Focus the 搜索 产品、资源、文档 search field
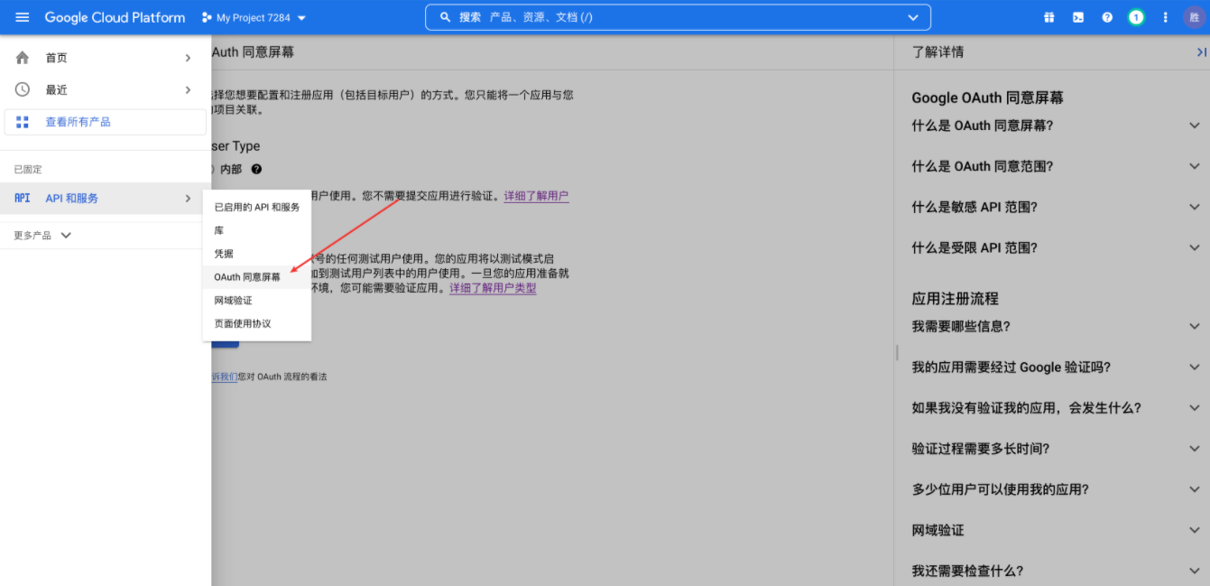Screen dimensions: 1210x586 click(x=677, y=17)
